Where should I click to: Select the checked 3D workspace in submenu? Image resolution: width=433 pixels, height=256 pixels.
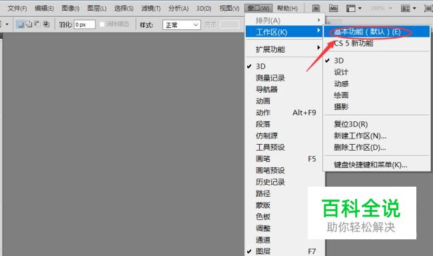[377, 61]
